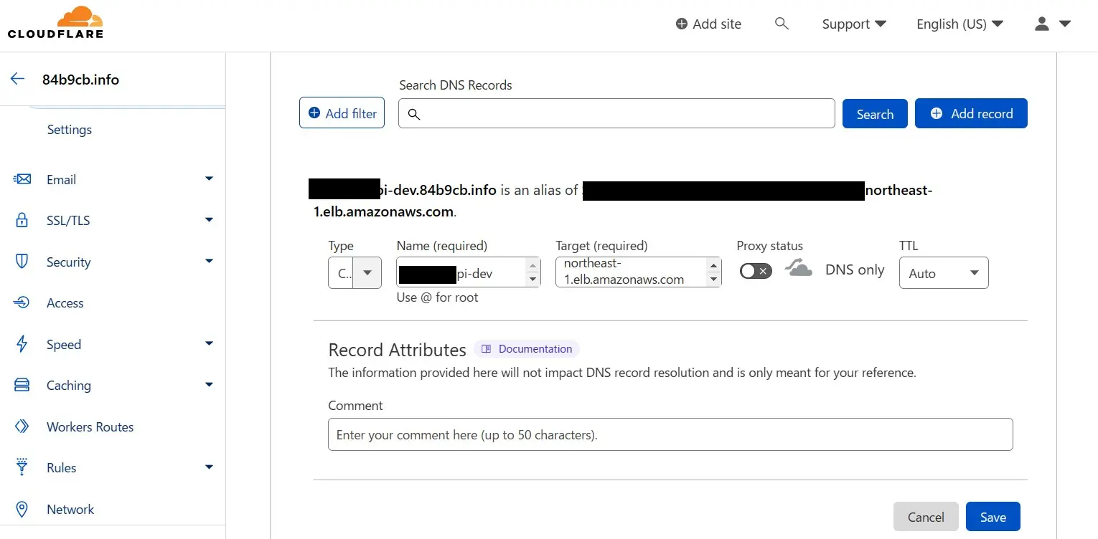Click the Cloudflare logo
1098x539 pixels.
55,23
